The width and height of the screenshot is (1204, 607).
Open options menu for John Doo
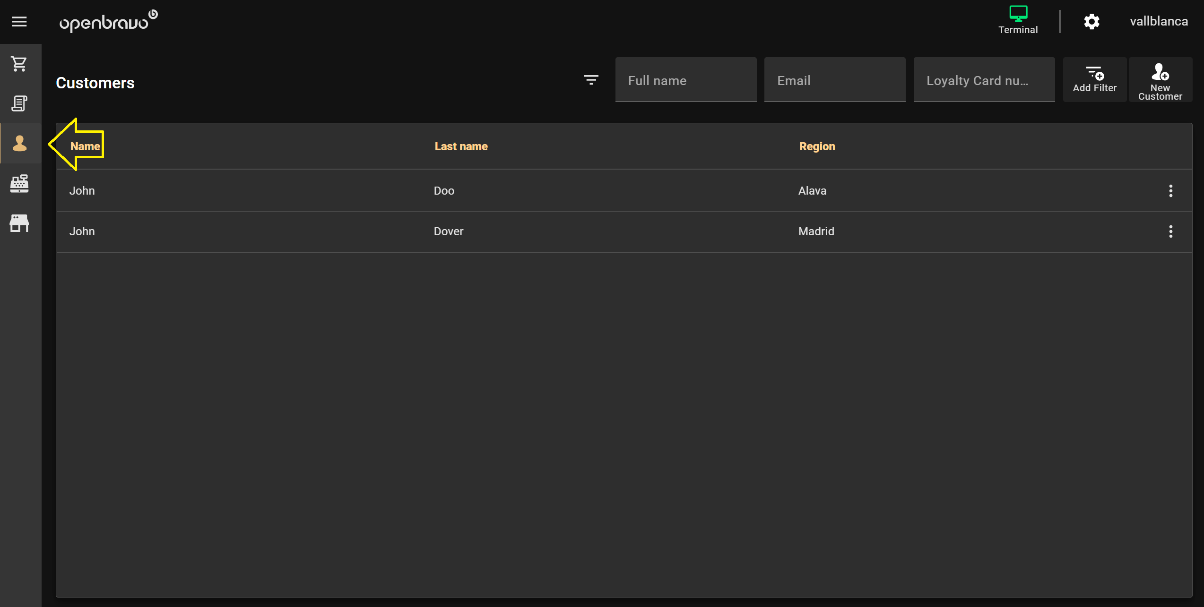[x=1170, y=191]
